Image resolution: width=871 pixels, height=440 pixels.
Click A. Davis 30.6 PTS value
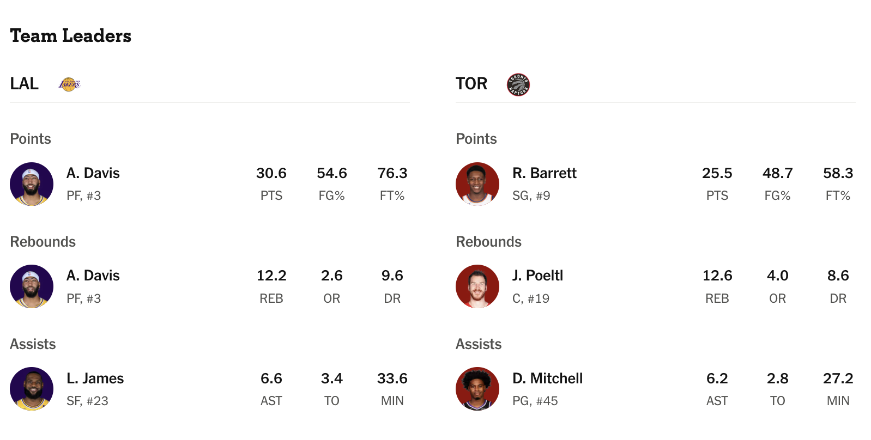[x=271, y=173]
